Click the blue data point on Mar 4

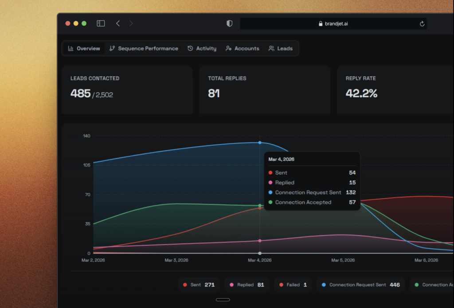pos(260,143)
